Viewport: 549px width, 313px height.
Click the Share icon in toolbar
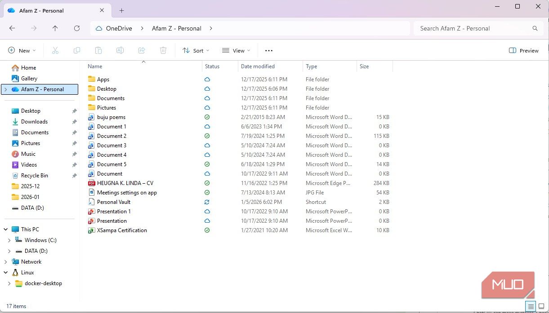[x=142, y=51]
